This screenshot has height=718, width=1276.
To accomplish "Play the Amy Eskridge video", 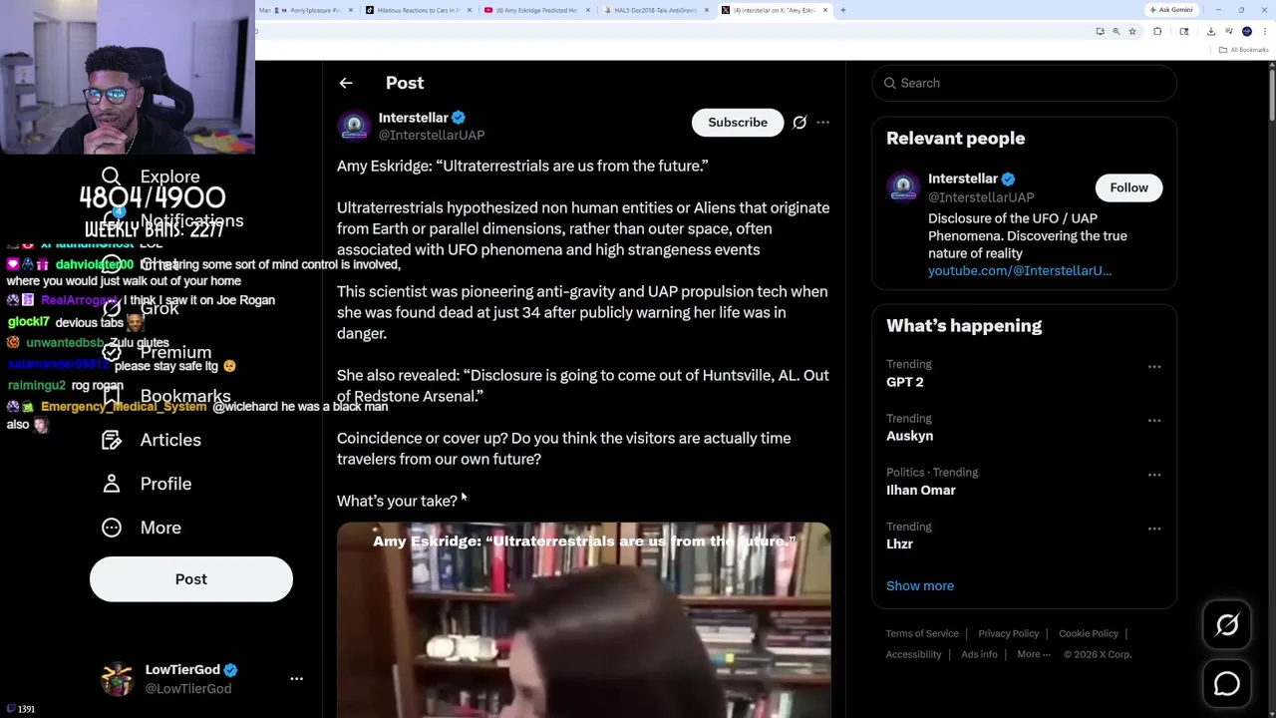I will pos(583,619).
